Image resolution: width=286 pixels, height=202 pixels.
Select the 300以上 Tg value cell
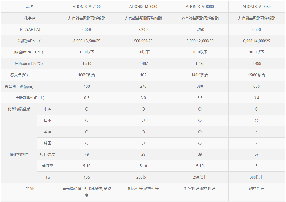pyautogui.click(x=257, y=177)
